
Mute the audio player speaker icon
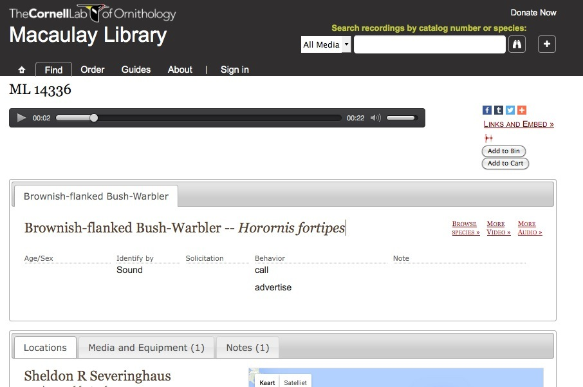pyautogui.click(x=376, y=118)
